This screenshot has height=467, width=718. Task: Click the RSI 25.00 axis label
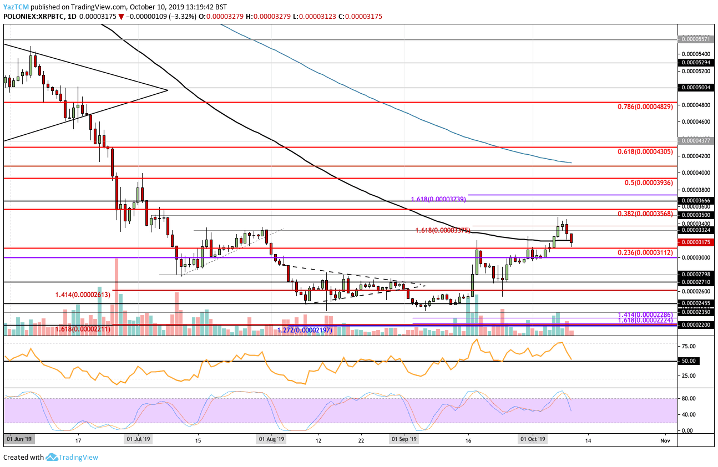689,375
